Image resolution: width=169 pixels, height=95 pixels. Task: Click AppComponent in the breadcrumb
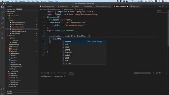[x=68, y=9]
